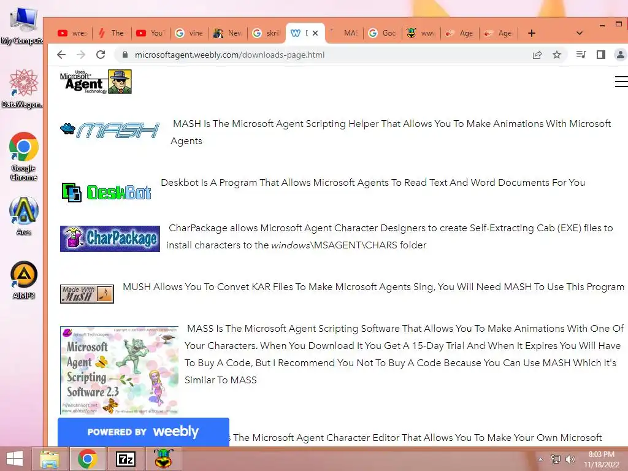This screenshot has width=628, height=471.
Task: Click the Powered by Weebly banner
Action: [x=144, y=432]
